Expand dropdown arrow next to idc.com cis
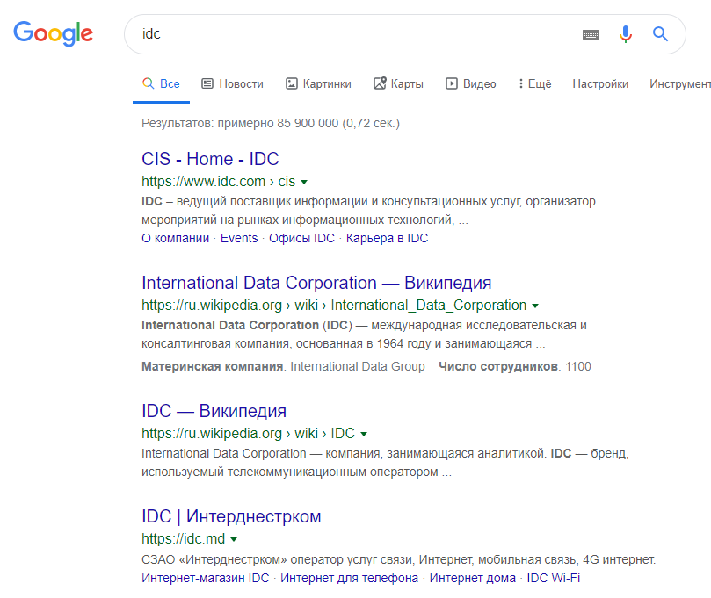This screenshot has height=598, width=711. [x=304, y=182]
